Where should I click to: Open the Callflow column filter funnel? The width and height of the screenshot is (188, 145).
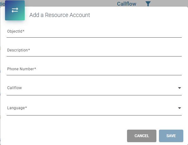[x=148, y=4]
